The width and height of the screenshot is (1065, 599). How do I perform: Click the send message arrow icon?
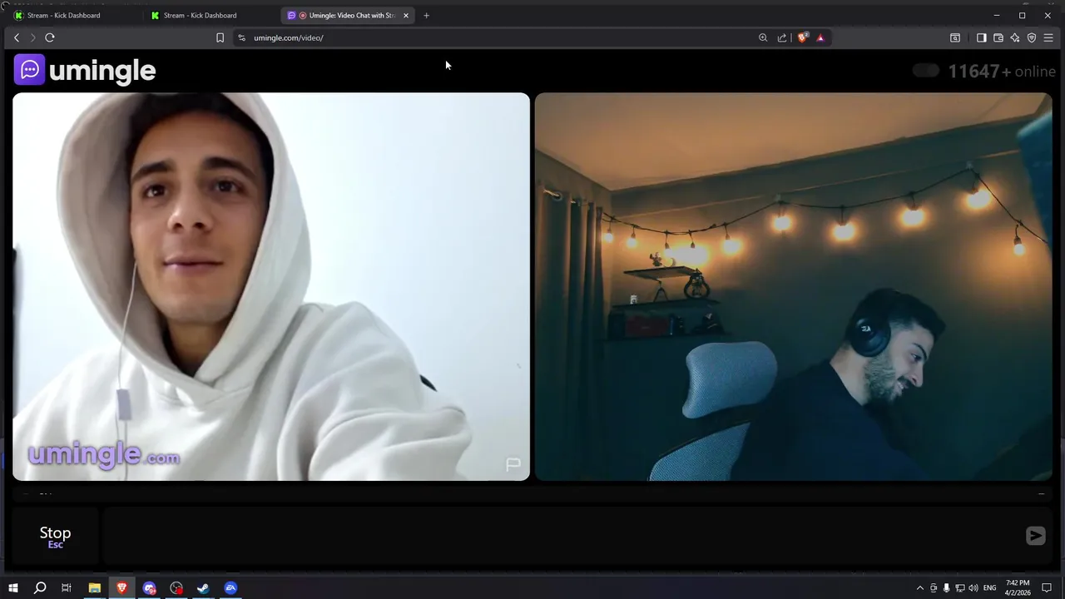pyautogui.click(x=1035, y=536)
